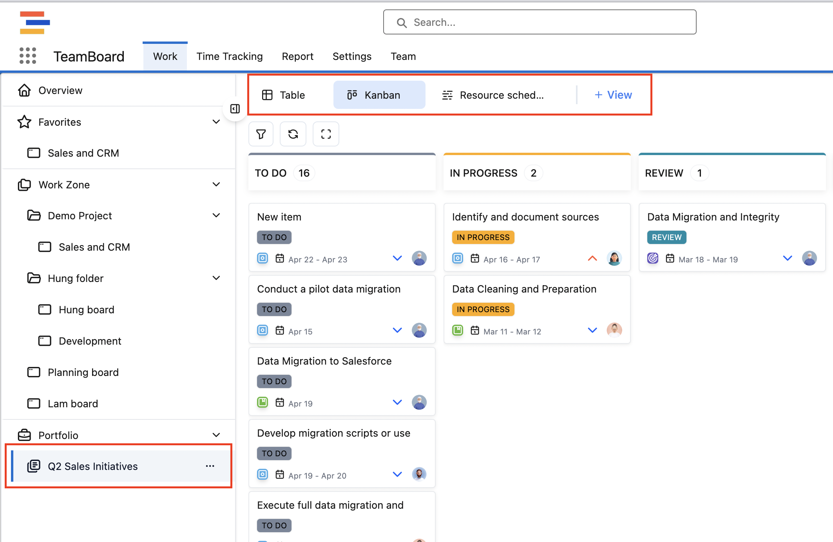Enter fullscreen with the expand icon
The image size is (833, 542).
pos(326,134)
